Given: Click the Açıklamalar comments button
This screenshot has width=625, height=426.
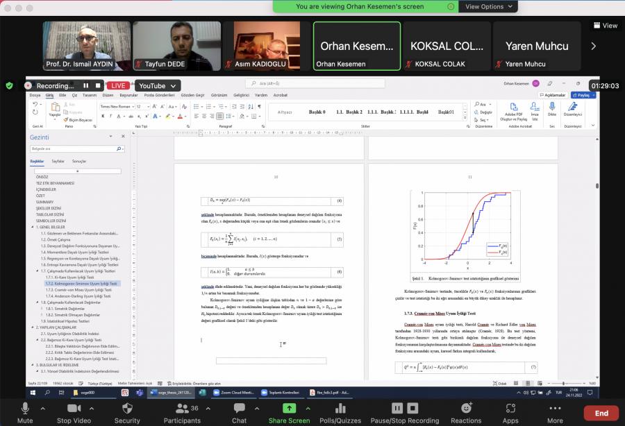Looking at the screenshot, I should 552,95.
